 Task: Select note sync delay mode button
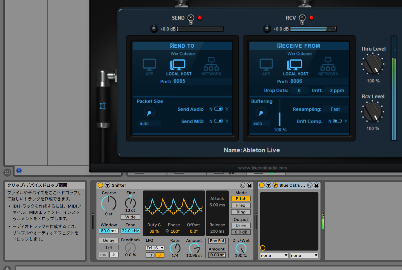point(114,255)
